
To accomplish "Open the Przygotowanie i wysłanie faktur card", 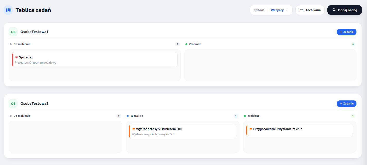I will point(300,130).
